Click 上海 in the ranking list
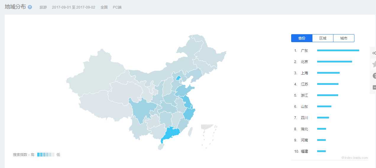The height and width of the screenshot is (168, 376). coord(304,73)
